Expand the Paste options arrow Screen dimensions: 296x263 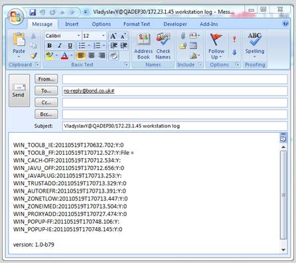click(19, 57)
